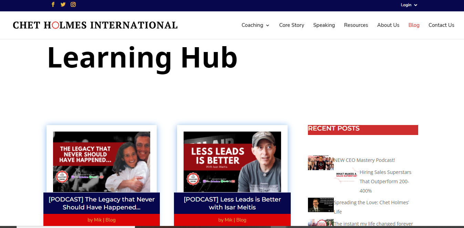The image size is (464, 228).
Task: Open the Legacy That Never Should Have Happened thumbnail
Action: [x=102, y=162]
